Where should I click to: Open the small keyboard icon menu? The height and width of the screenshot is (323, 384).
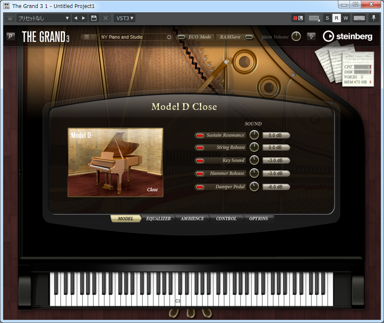tap(314, 18)
